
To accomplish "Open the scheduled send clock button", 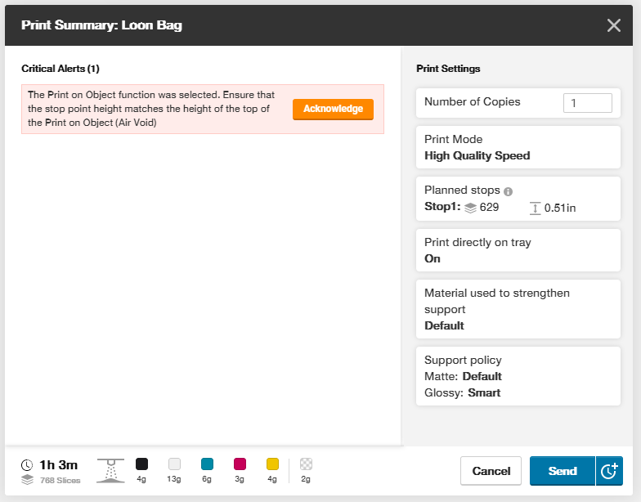I will click(609, 471).
